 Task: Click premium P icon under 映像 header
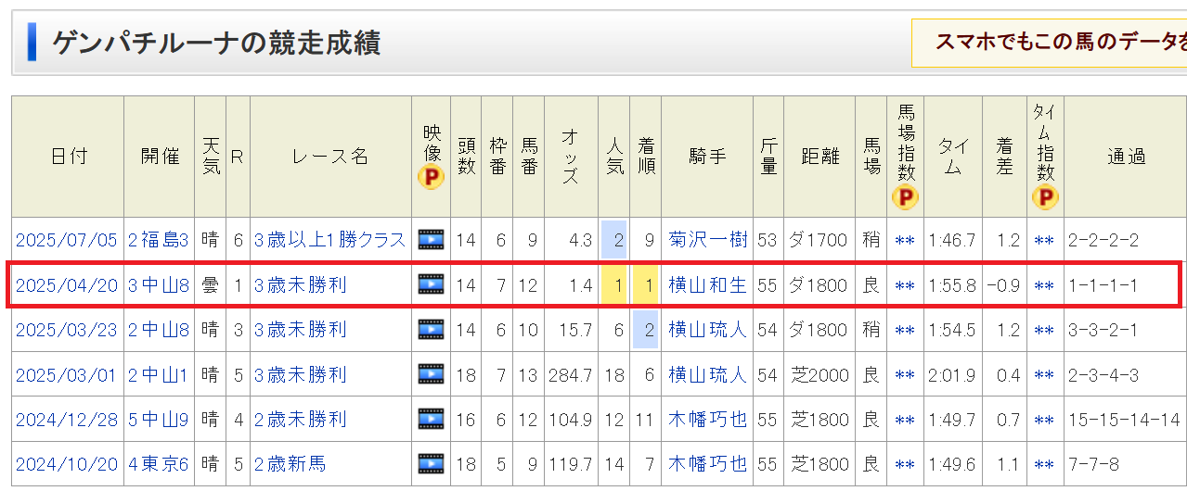[x=431, y=177]
